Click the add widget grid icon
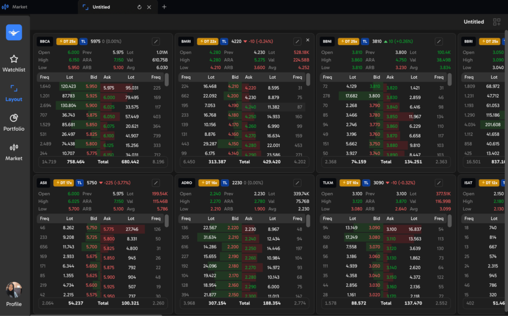The height and width of the screenshot is (316, 508). pyautogui.click(x=497, y=22)
